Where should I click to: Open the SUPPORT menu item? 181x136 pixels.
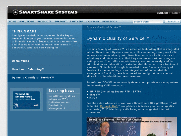(x=60, y=21)
